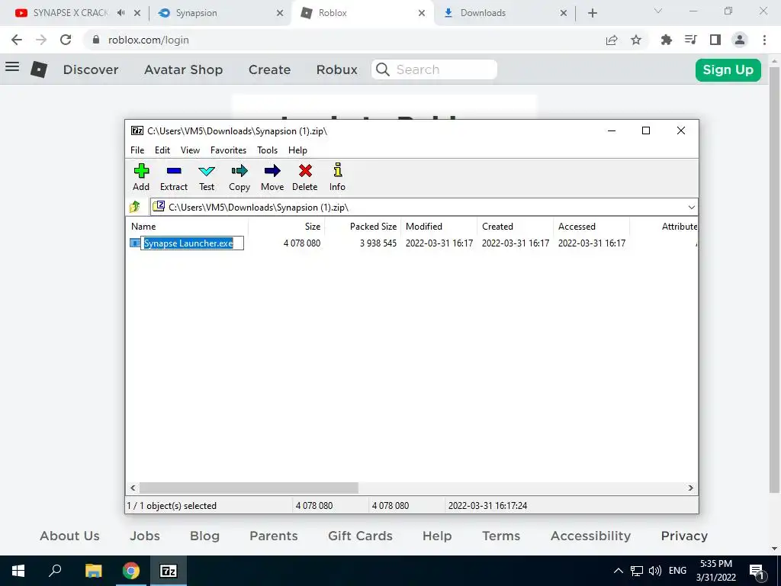
Task: Open the Roblox hamburger menu
Action: [x=12, y=67]
